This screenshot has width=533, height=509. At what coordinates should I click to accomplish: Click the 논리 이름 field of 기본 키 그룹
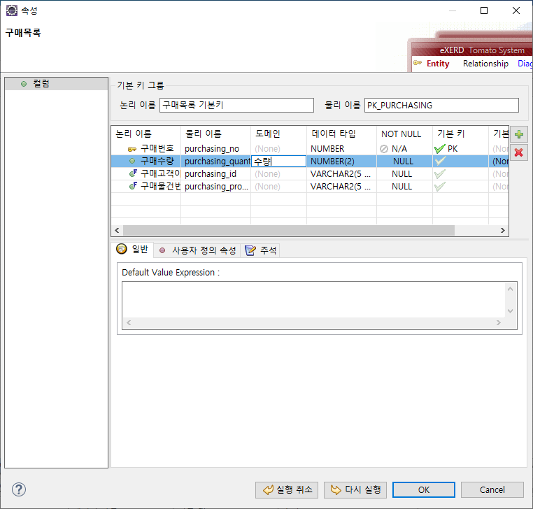click(236, 105)
